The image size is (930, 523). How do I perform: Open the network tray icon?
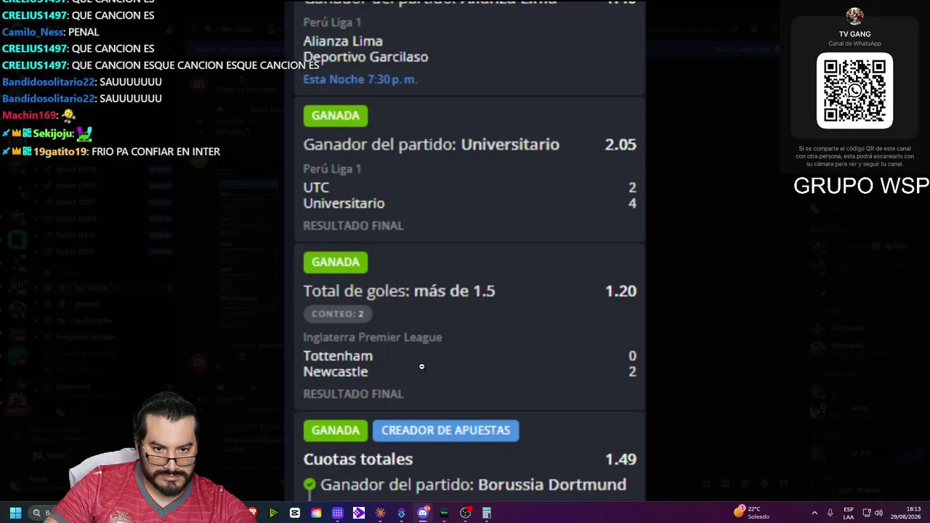866,513
